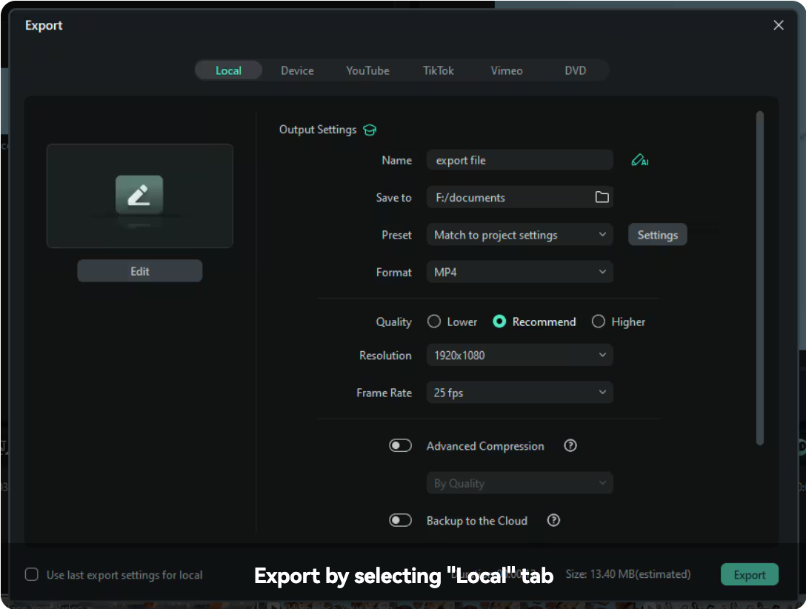Switch to the TikTok tab

coord(438,70)
